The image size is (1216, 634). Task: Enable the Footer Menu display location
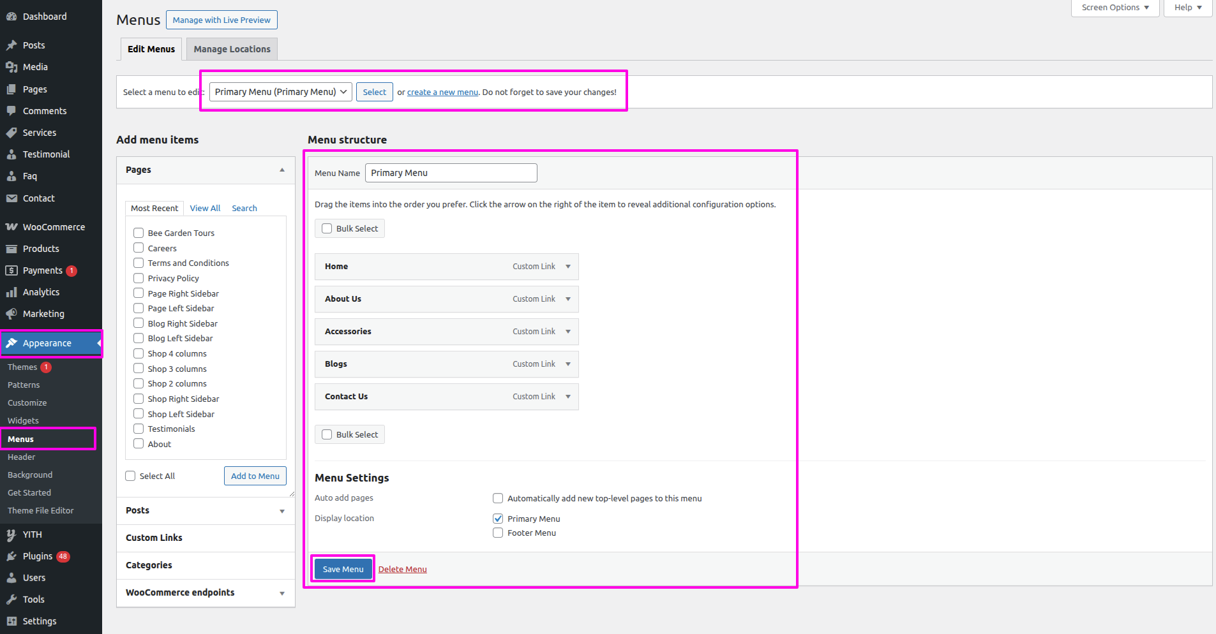coord(498,533)
